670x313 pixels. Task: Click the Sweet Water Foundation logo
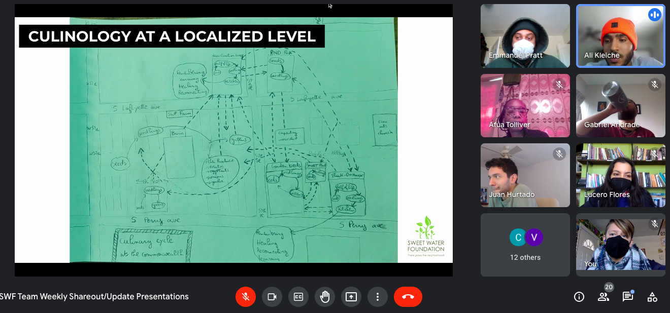tap(425, 237)
